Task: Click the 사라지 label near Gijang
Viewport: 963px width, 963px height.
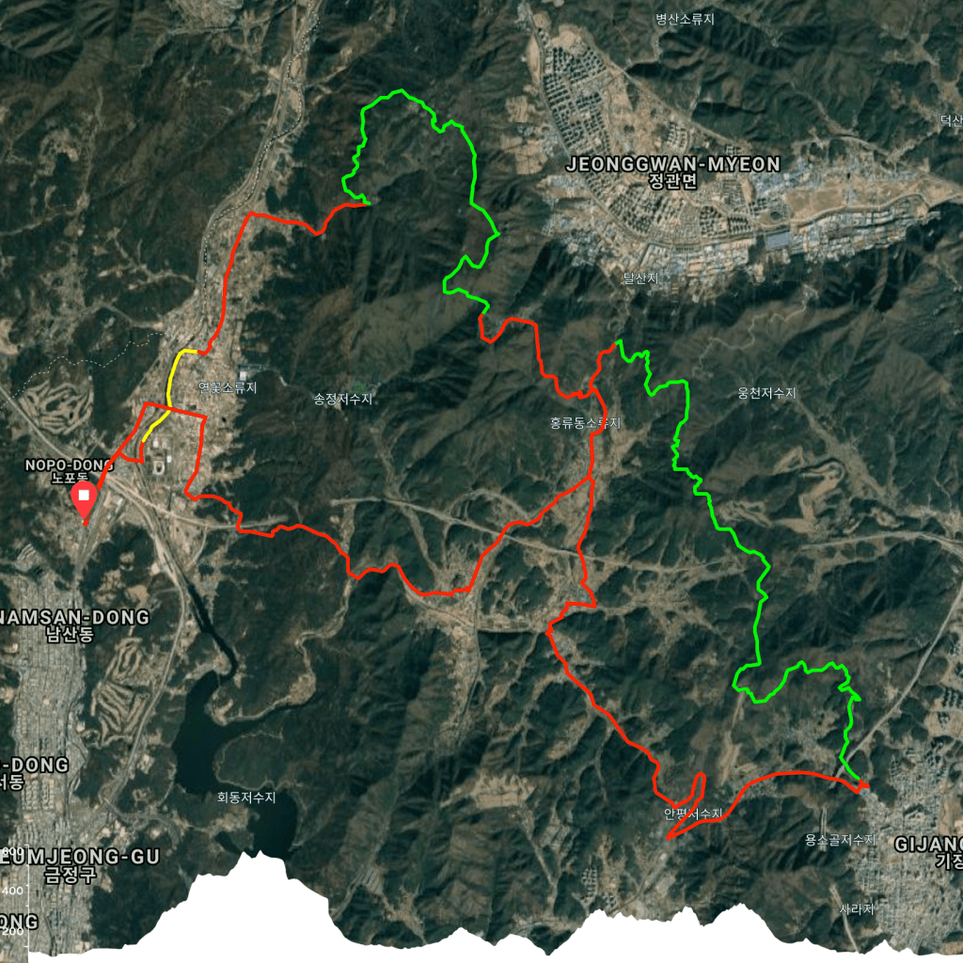Action: click(x=856, y=909)
